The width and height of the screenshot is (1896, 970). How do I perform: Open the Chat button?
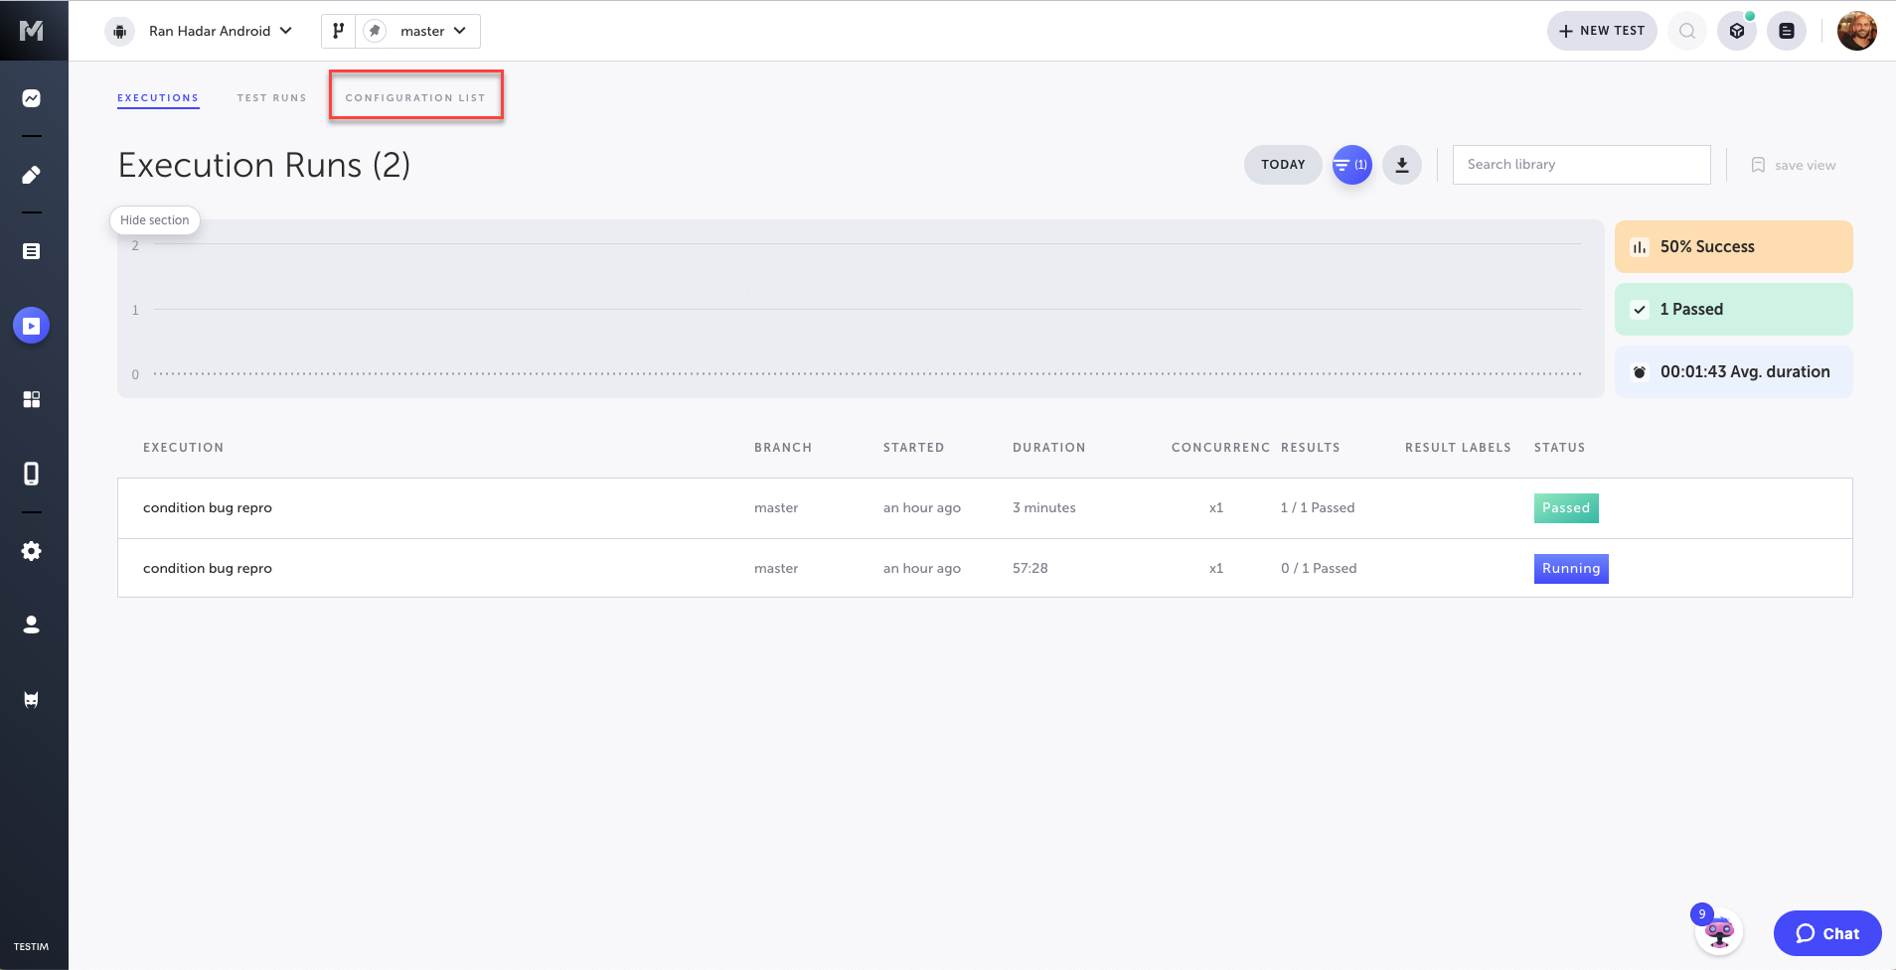click(x=1827, y=933)
